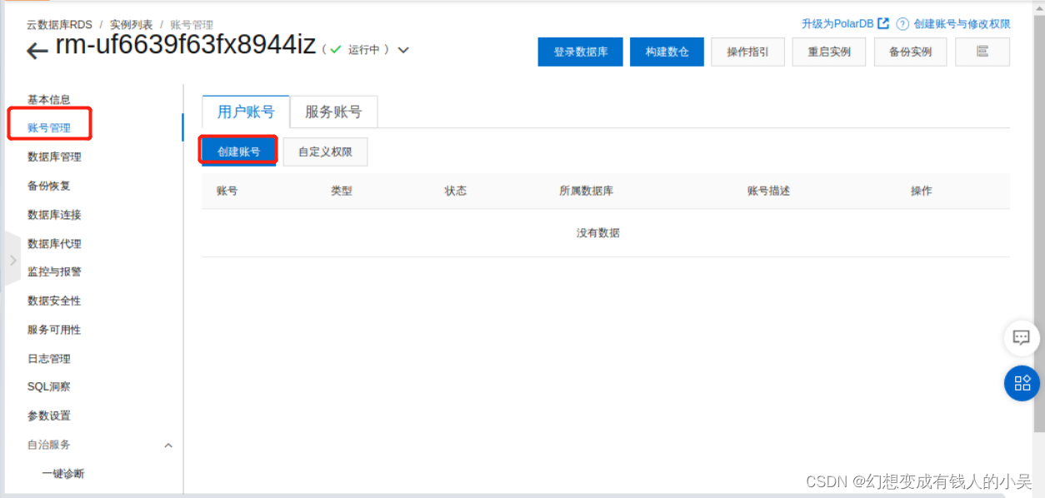Follow the 升级为PolarDB link
The width and height of the screenshot is (1045, 498).
[837, 24]
